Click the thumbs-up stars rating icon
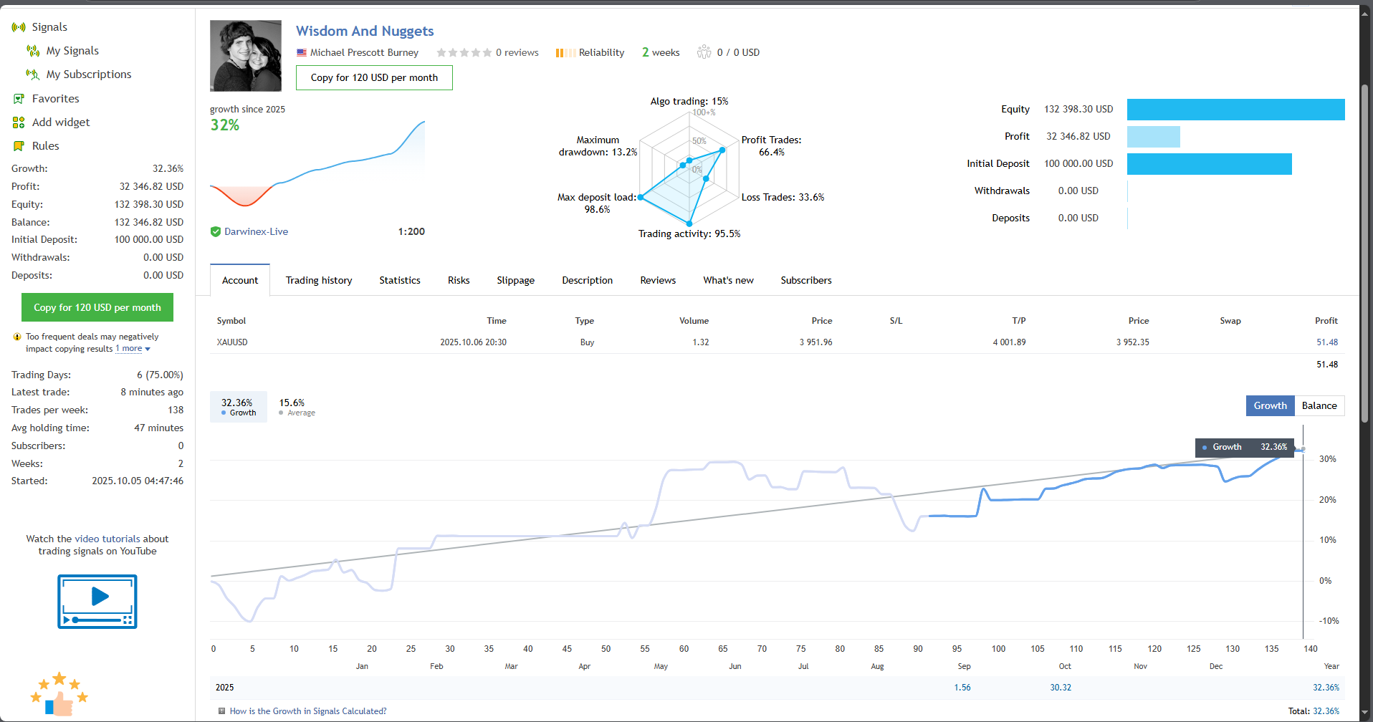Viewport: 1373px width, 722px height. tap(59, 694)
